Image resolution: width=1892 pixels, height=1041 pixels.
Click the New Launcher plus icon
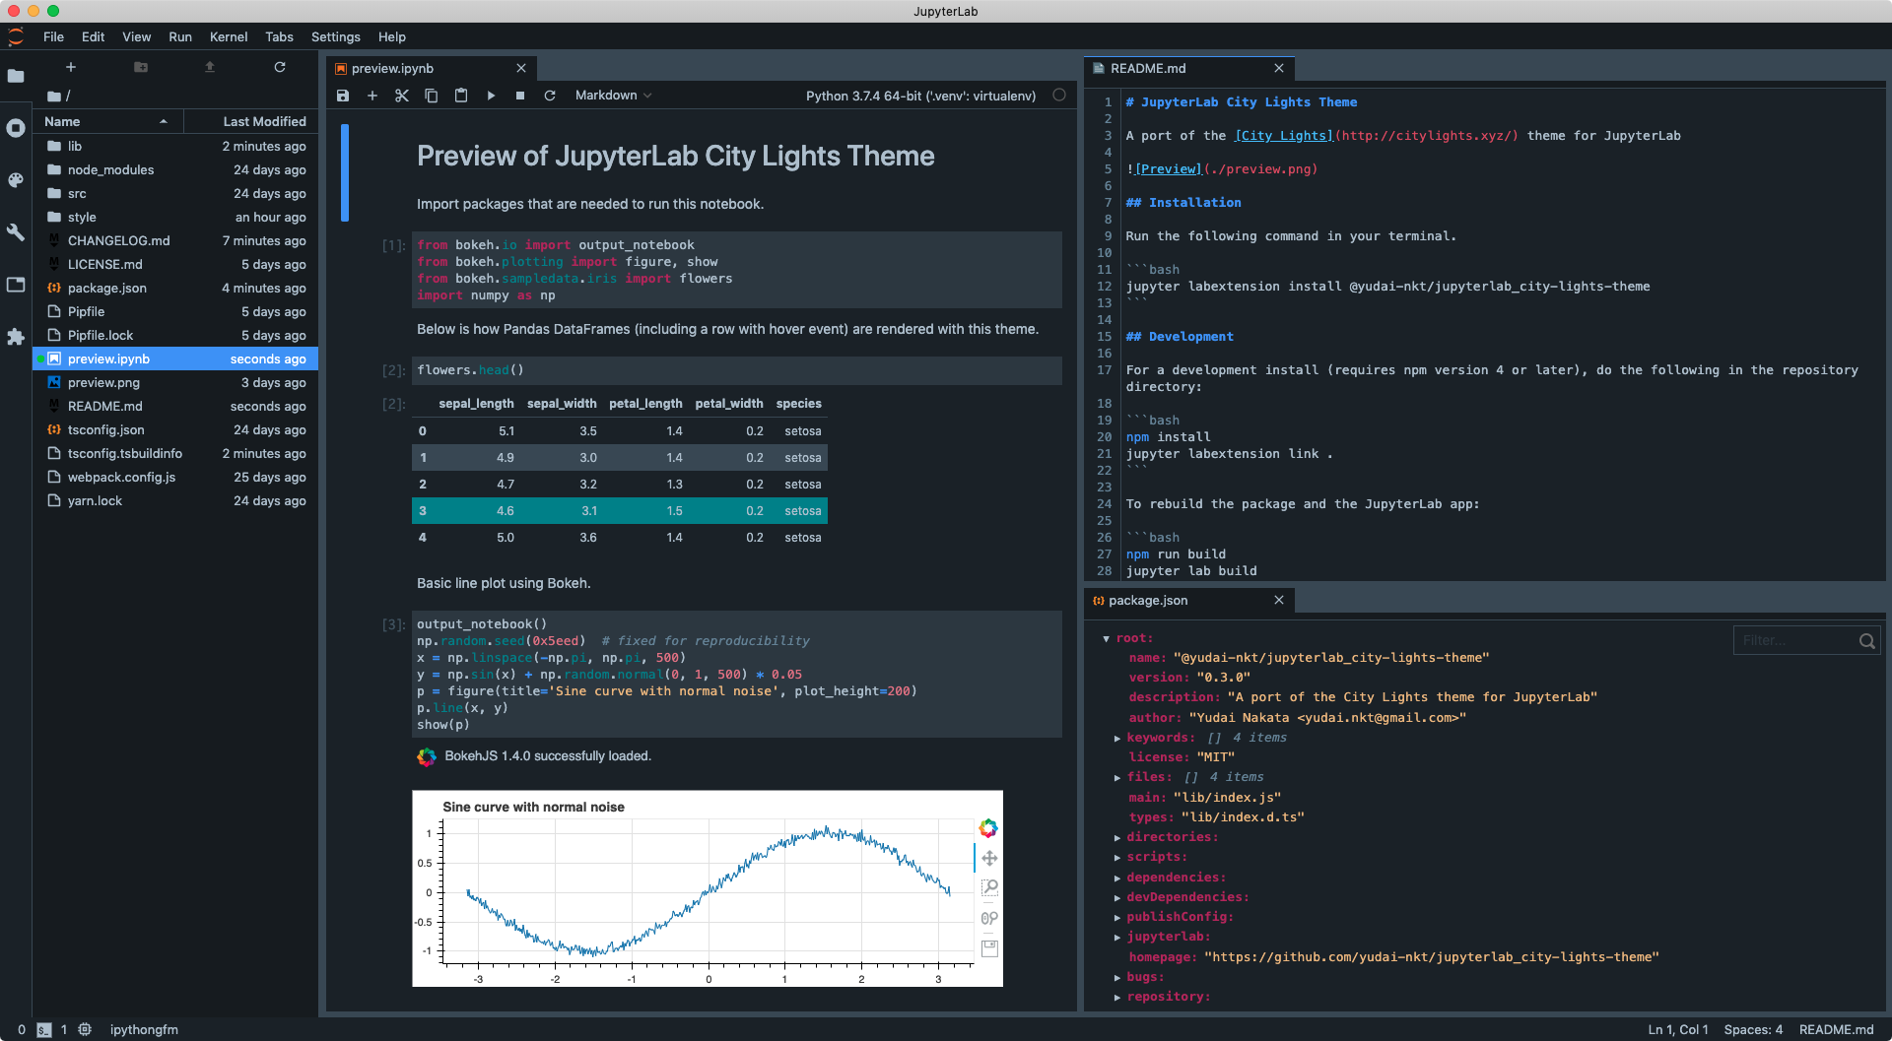(x=71, y=67)
